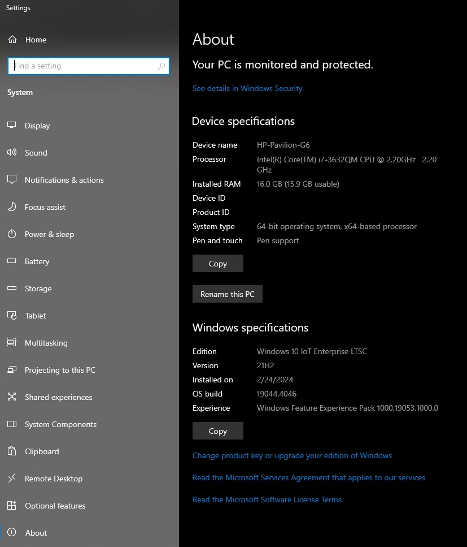Viewport: 467px width, 547px height.
Task: Click the Focus assist moon icon
Action: [12, 206]
